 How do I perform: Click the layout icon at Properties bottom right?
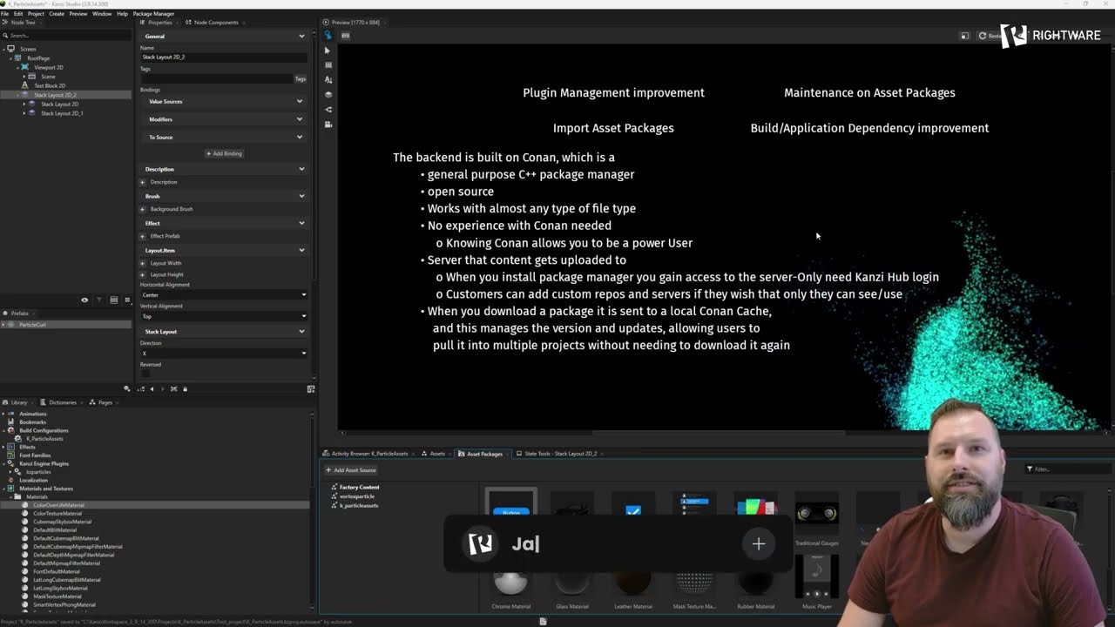311,389
